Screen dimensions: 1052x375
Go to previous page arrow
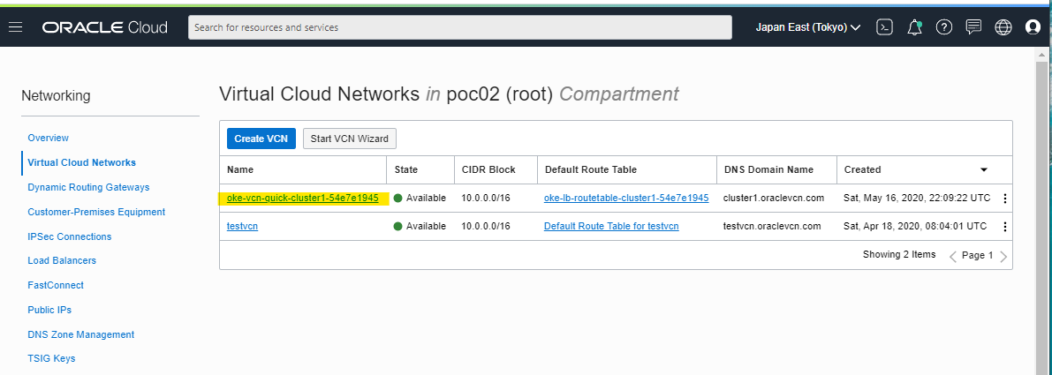[953, 256]
